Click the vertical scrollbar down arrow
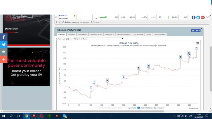Viewport: 212px width, 119px height. (x=211, y=109)
